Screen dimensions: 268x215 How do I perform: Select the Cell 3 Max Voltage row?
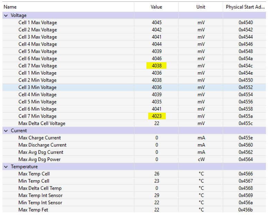134,37
